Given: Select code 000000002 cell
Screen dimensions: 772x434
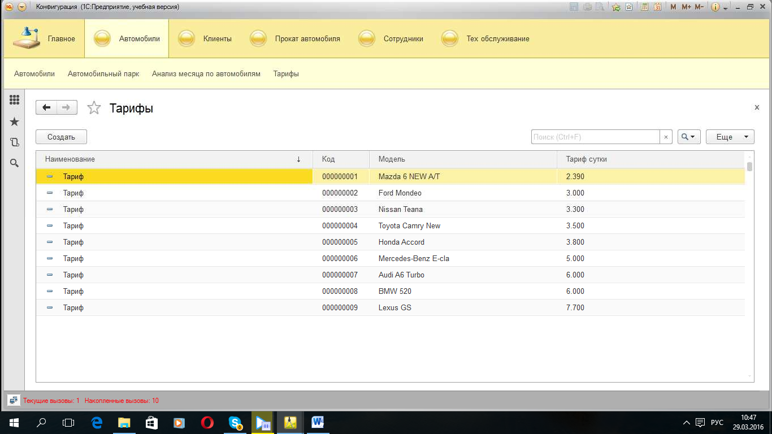Looking at the screenshot, I should pyautogui.click(x=341, y=193).
